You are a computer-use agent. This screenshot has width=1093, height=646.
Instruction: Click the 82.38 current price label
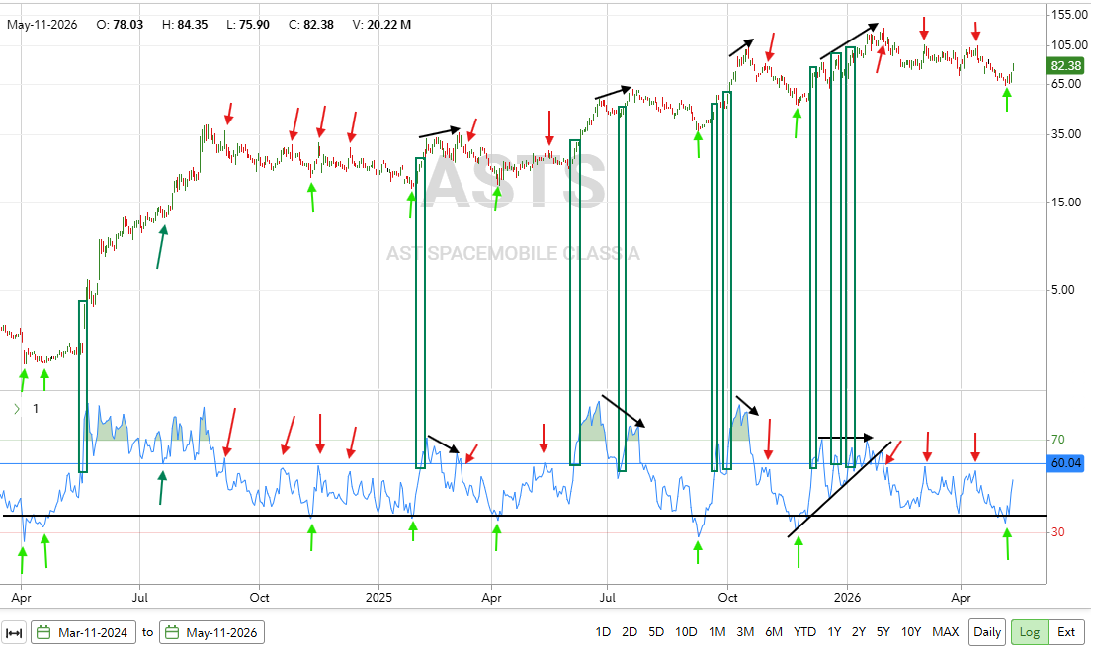(x=1065, y=65)
